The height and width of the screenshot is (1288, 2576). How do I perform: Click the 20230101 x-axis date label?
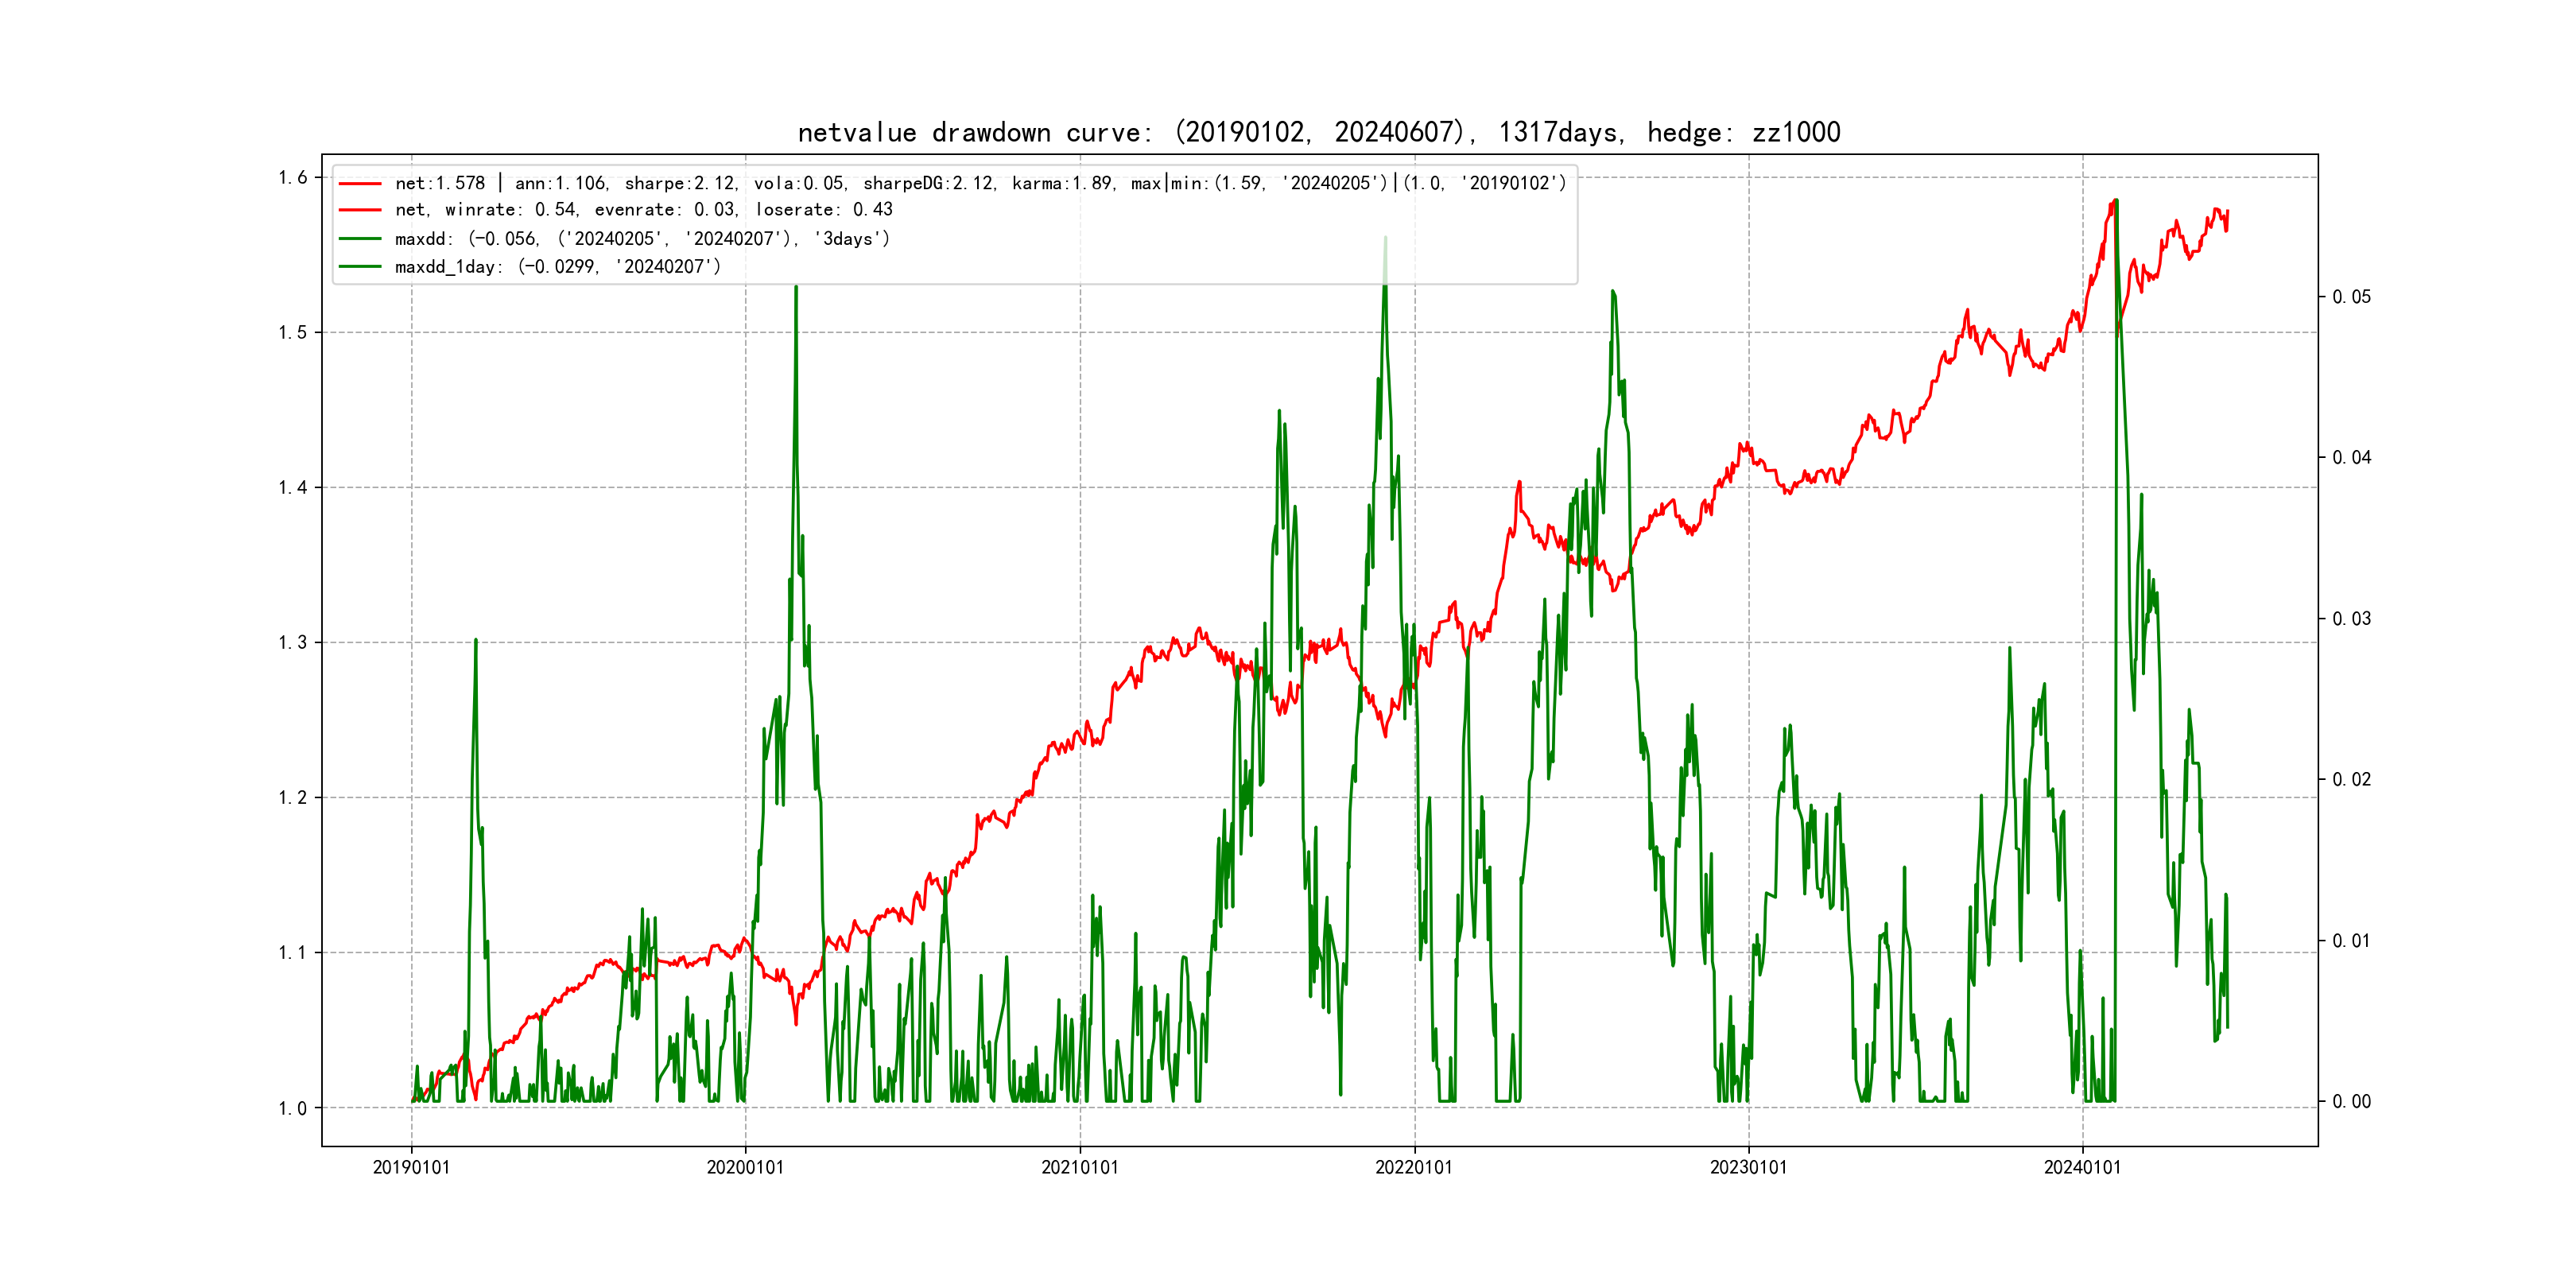(1748, 1168)
